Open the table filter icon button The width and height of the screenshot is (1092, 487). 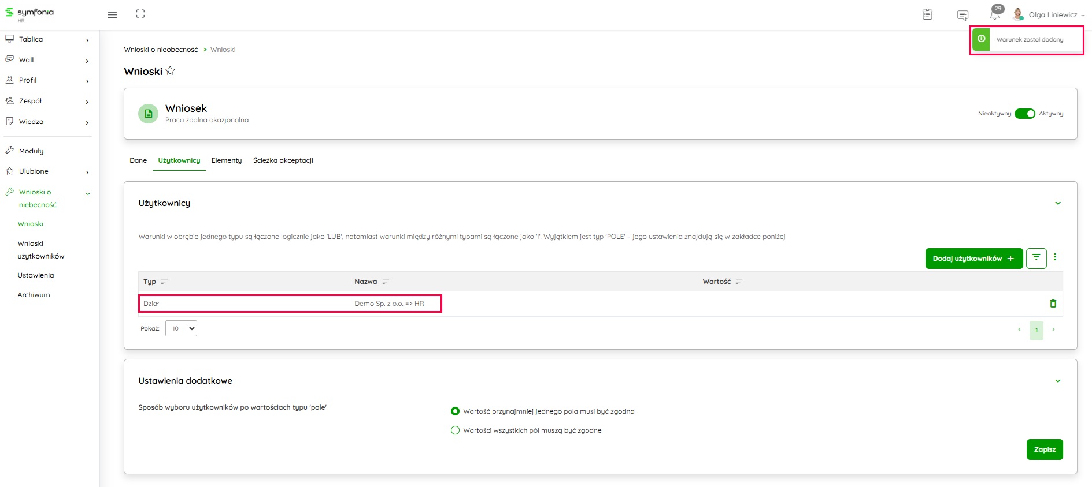[1036, 258]
